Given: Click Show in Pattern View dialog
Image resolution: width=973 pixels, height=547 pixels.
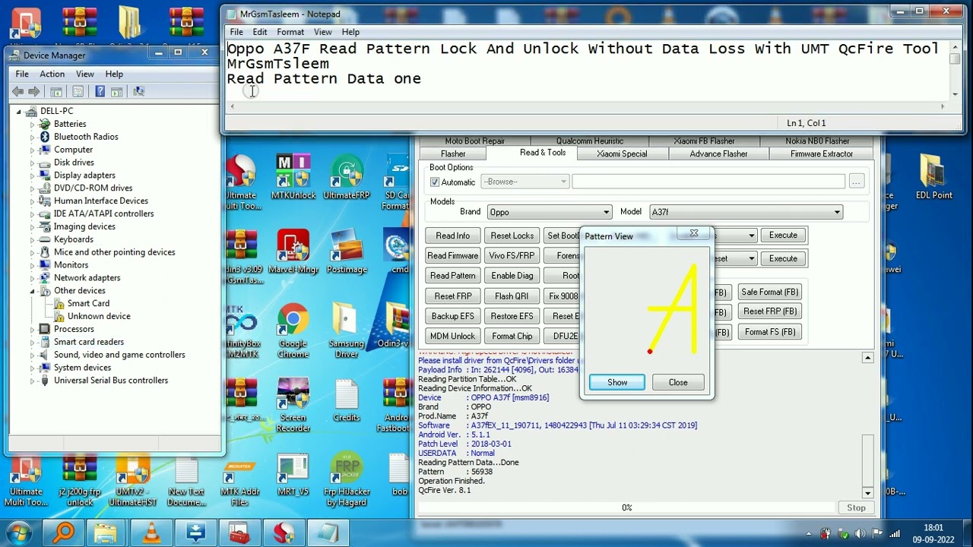Looking at the screenshot, I should 617,382.
